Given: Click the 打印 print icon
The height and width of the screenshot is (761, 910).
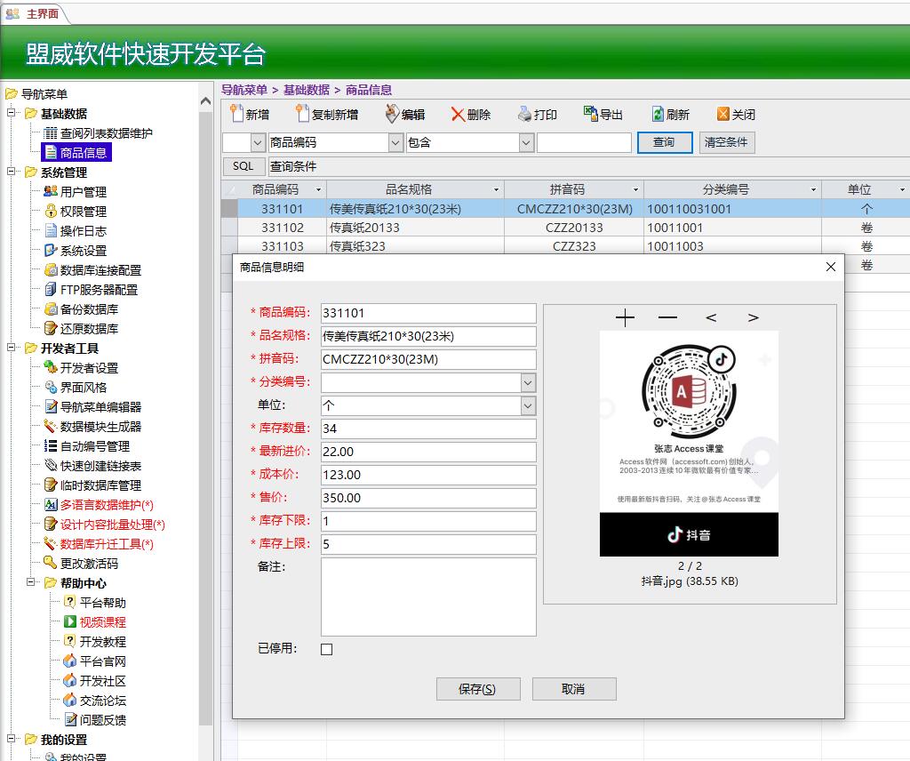Looking at the screenshot, I should 524,114.
